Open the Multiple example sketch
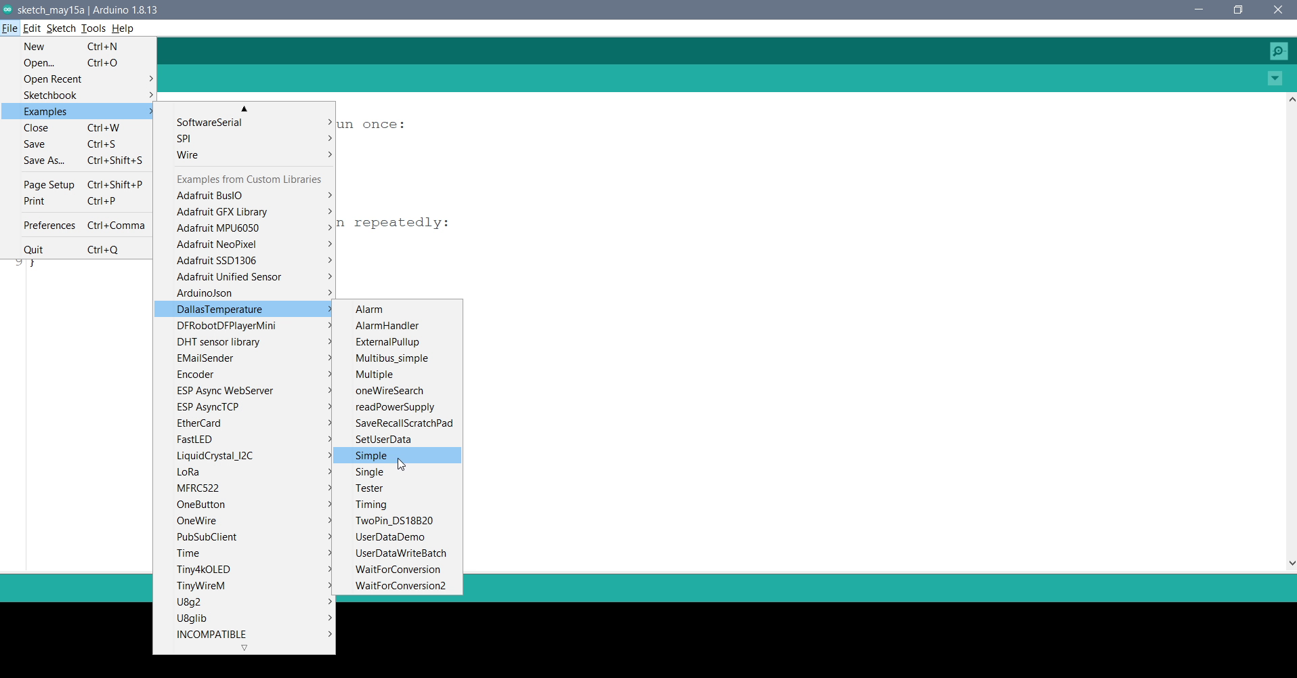 398,375
